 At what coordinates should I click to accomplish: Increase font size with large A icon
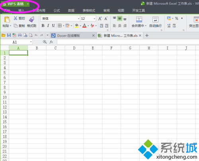(100, 19)
